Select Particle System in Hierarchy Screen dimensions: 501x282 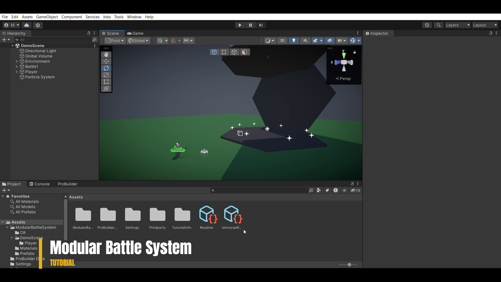coord(40,77)
